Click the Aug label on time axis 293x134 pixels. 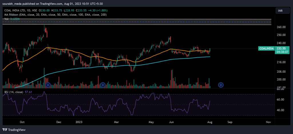pos(210,122)
